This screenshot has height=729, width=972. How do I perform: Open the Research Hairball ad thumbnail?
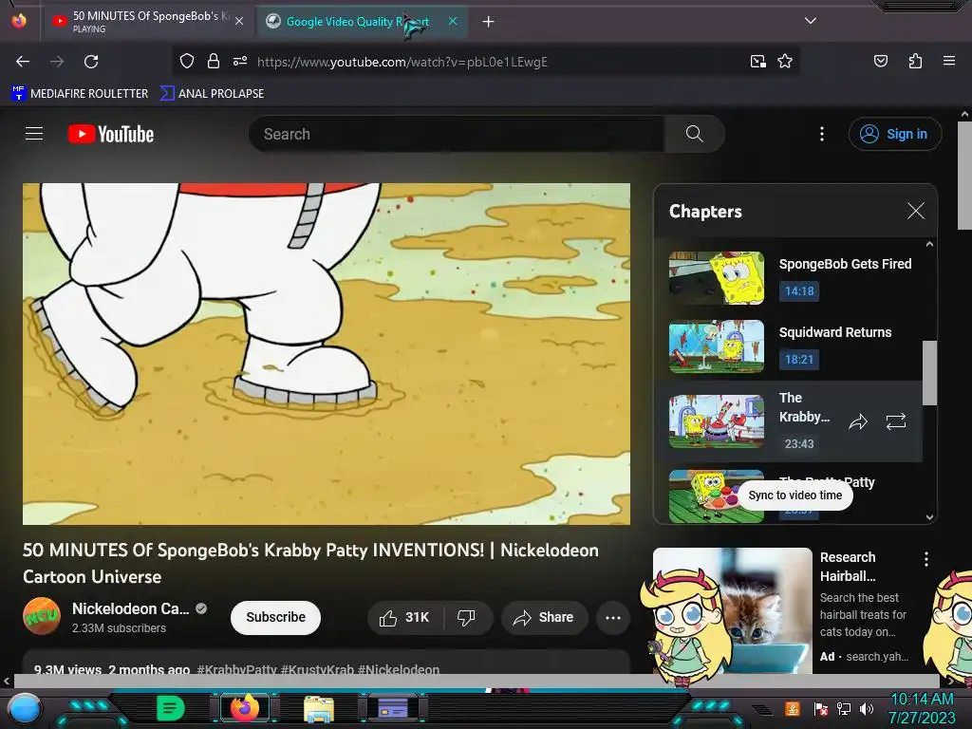732,610
